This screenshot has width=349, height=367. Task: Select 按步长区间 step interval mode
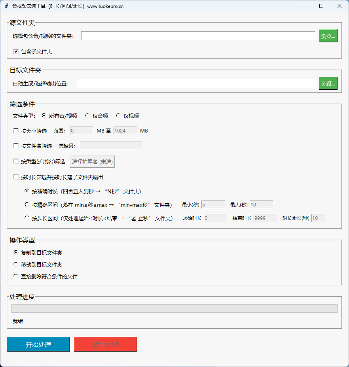[27, 218]
